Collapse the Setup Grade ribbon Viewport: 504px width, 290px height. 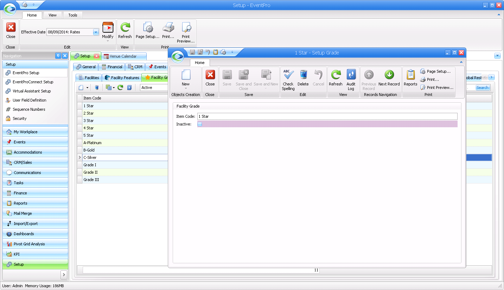(461, 62)
